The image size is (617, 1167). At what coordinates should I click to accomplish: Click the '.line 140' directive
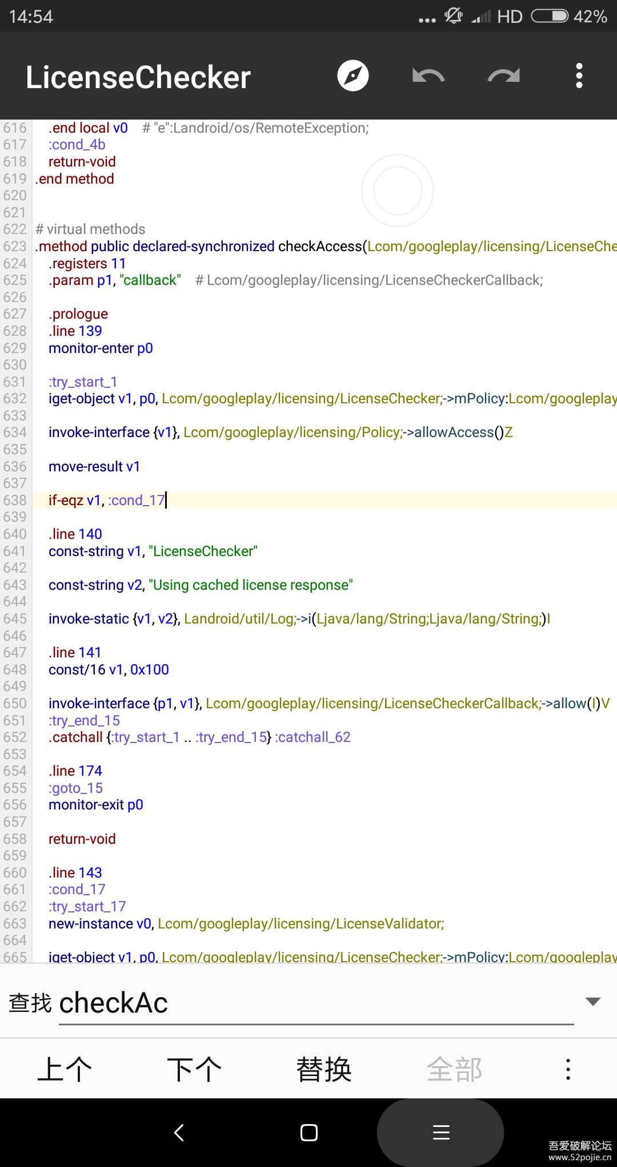[x=75, y=534]
